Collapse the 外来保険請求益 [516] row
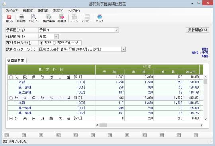215x146 pixels. 11,118
